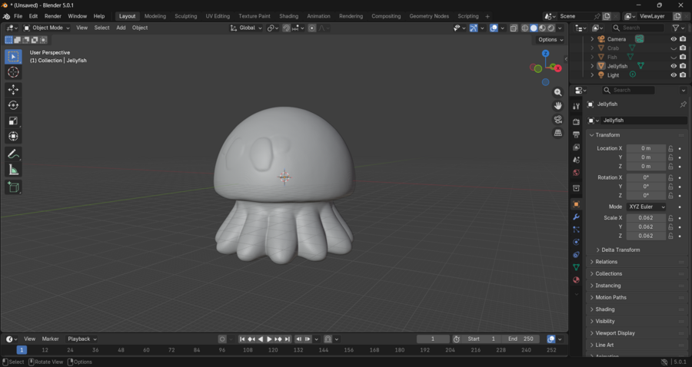Image resolution: width=692 pixels, height=367 pixels.
Task: Switch to the Sculpting workspace tab
Action: 185,16
